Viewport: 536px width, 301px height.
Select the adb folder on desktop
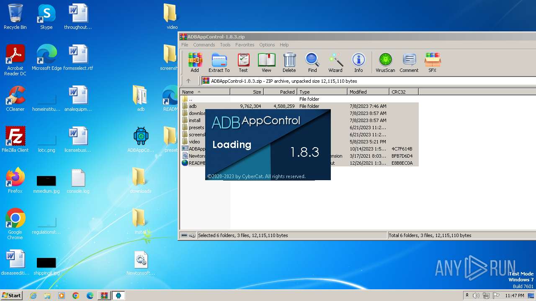tap(141, 99)
